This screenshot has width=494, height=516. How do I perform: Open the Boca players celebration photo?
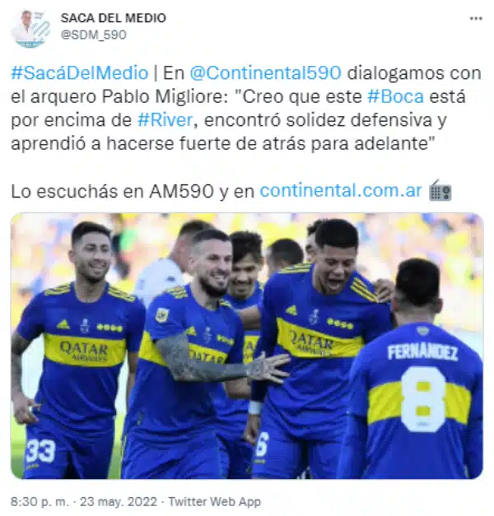247,346
